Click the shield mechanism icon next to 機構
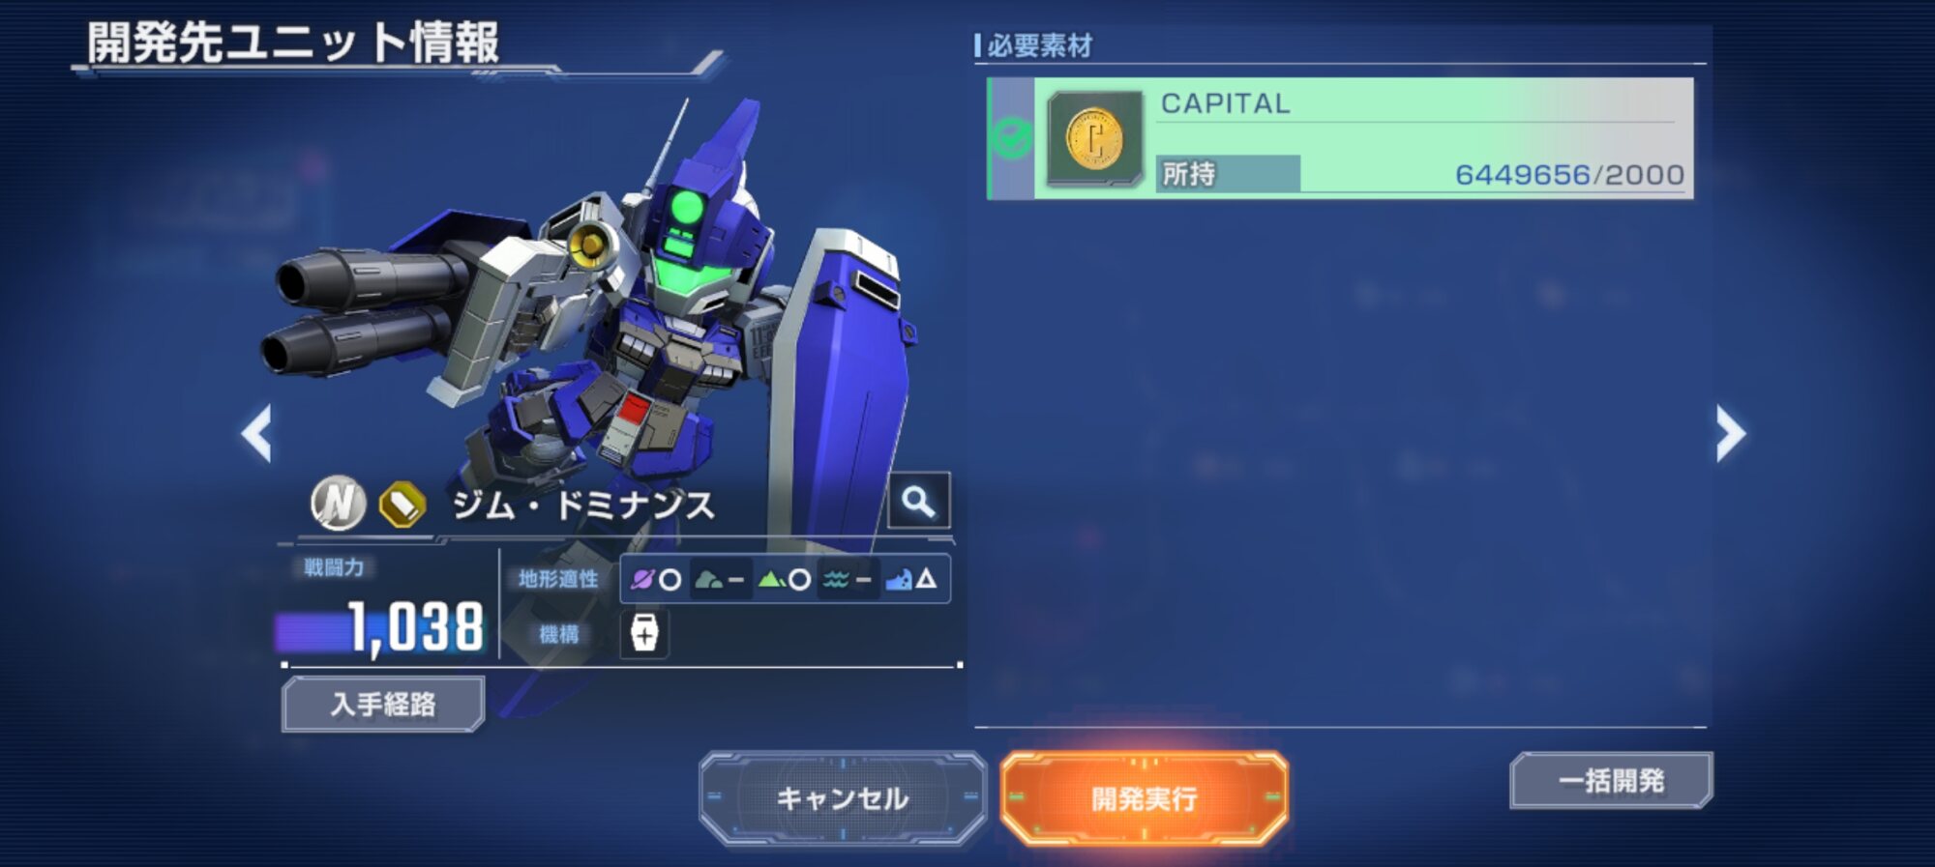Image resolution: width=1935 pixels, height=867 pixels. [x=644, y=634]
